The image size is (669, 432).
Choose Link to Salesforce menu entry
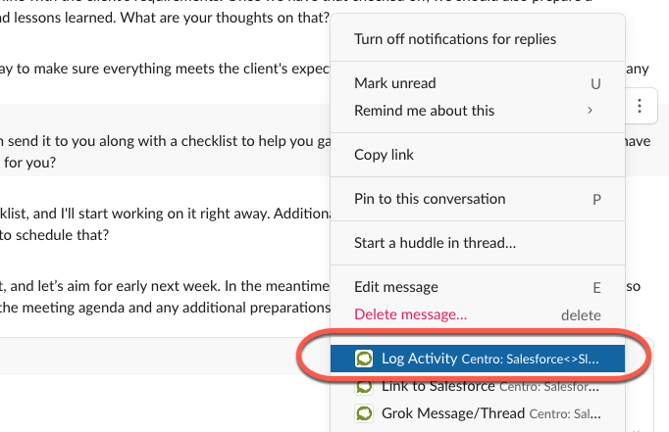[x=478, y=386]
